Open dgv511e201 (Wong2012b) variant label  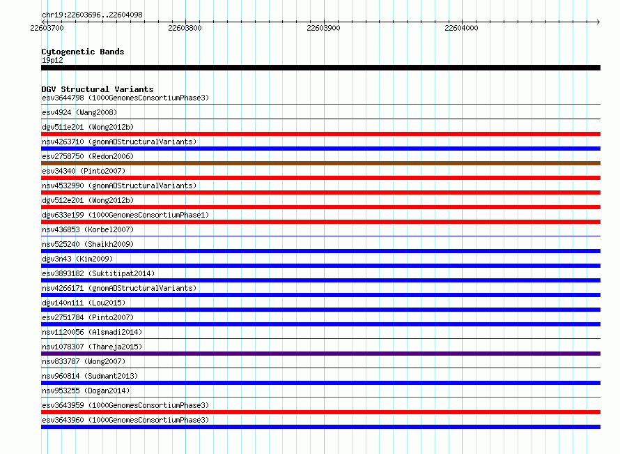point(88,127)
